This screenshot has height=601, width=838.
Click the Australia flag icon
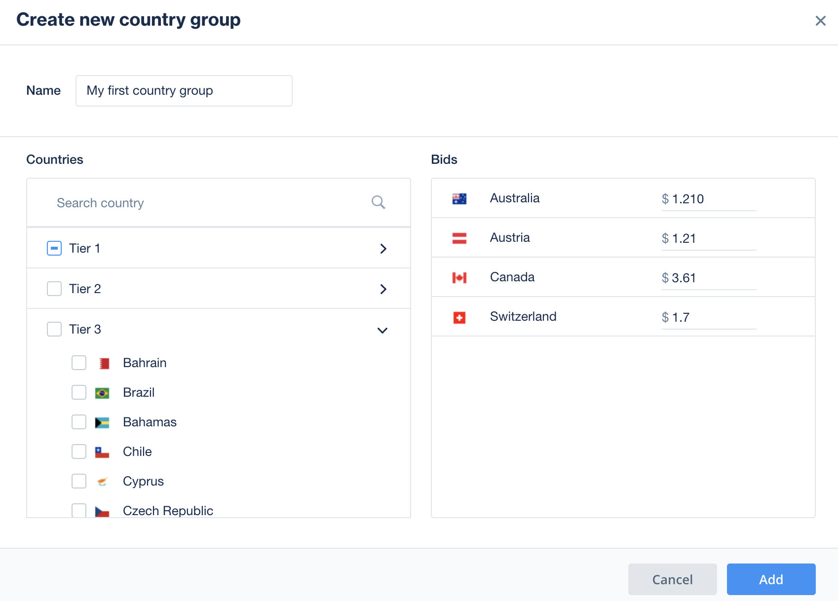(459, 199)
